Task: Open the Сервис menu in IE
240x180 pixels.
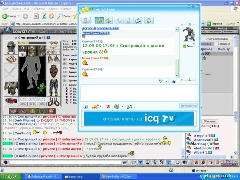Action: pyautogui.click(x=53, y=9)
